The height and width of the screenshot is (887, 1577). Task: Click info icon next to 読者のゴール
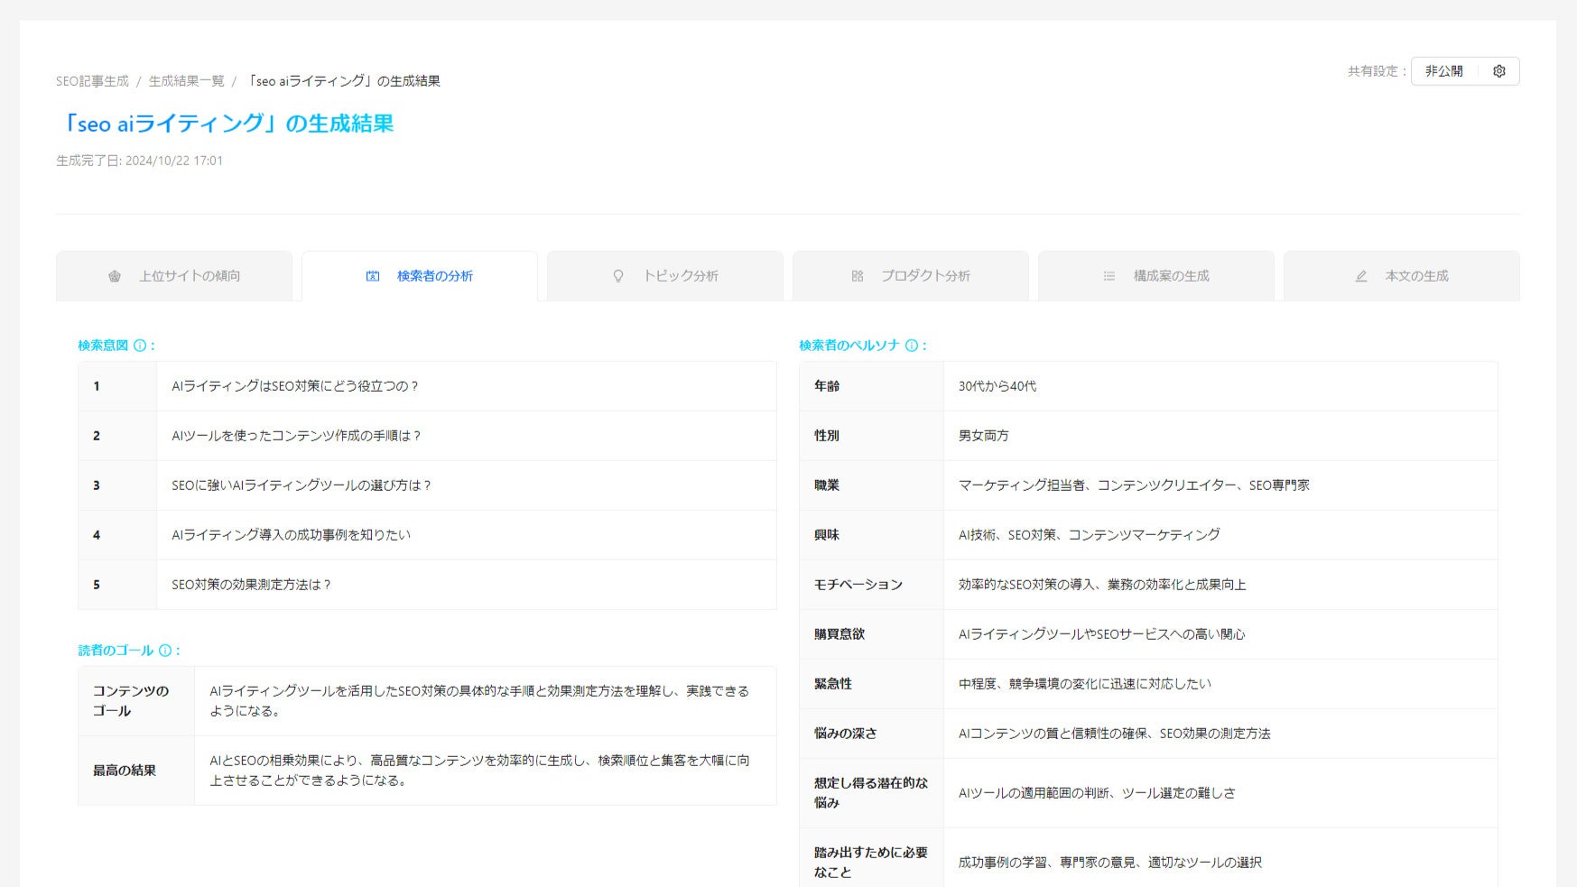pos(165,651)
